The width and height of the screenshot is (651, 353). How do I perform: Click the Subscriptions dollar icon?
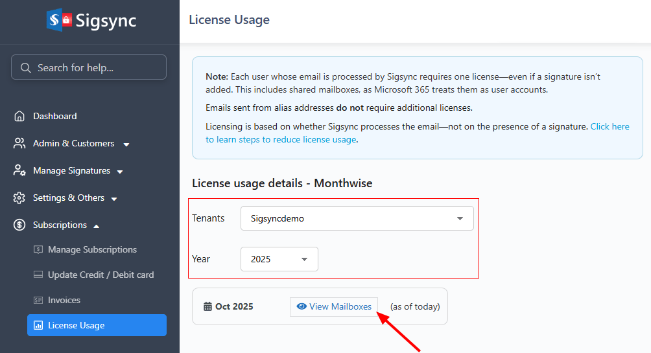coord(19,225)
